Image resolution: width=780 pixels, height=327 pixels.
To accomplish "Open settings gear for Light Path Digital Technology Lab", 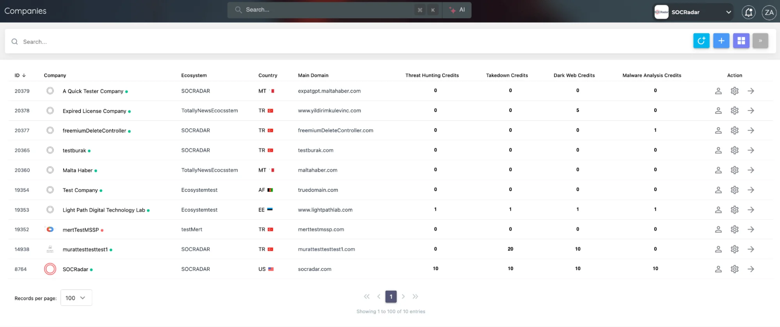I will pyautogui.click(x=734, y=210).
